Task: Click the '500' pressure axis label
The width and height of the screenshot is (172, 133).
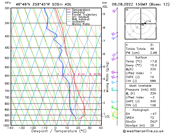Action: click(8, 58)
